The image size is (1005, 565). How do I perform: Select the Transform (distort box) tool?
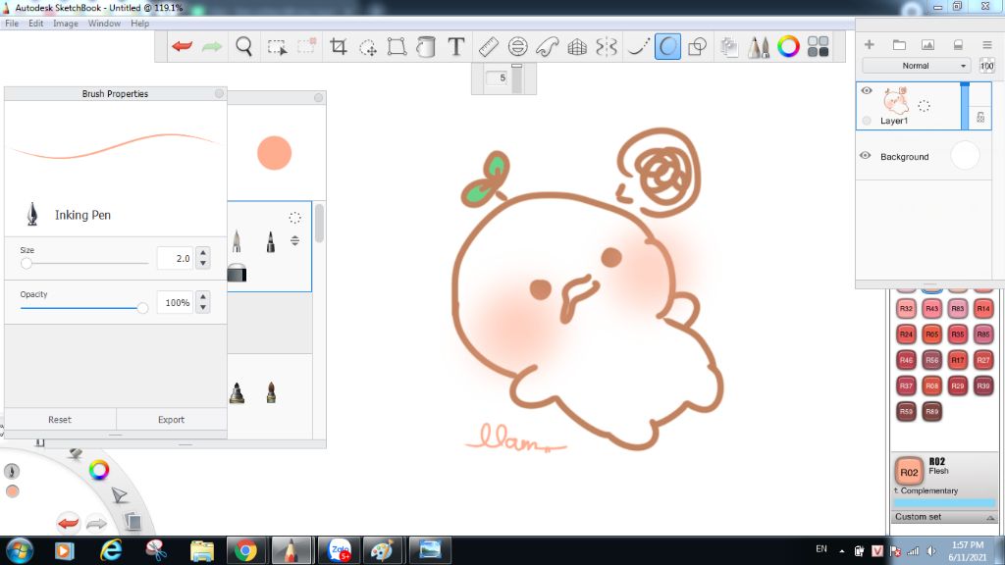tap(397, 46)
